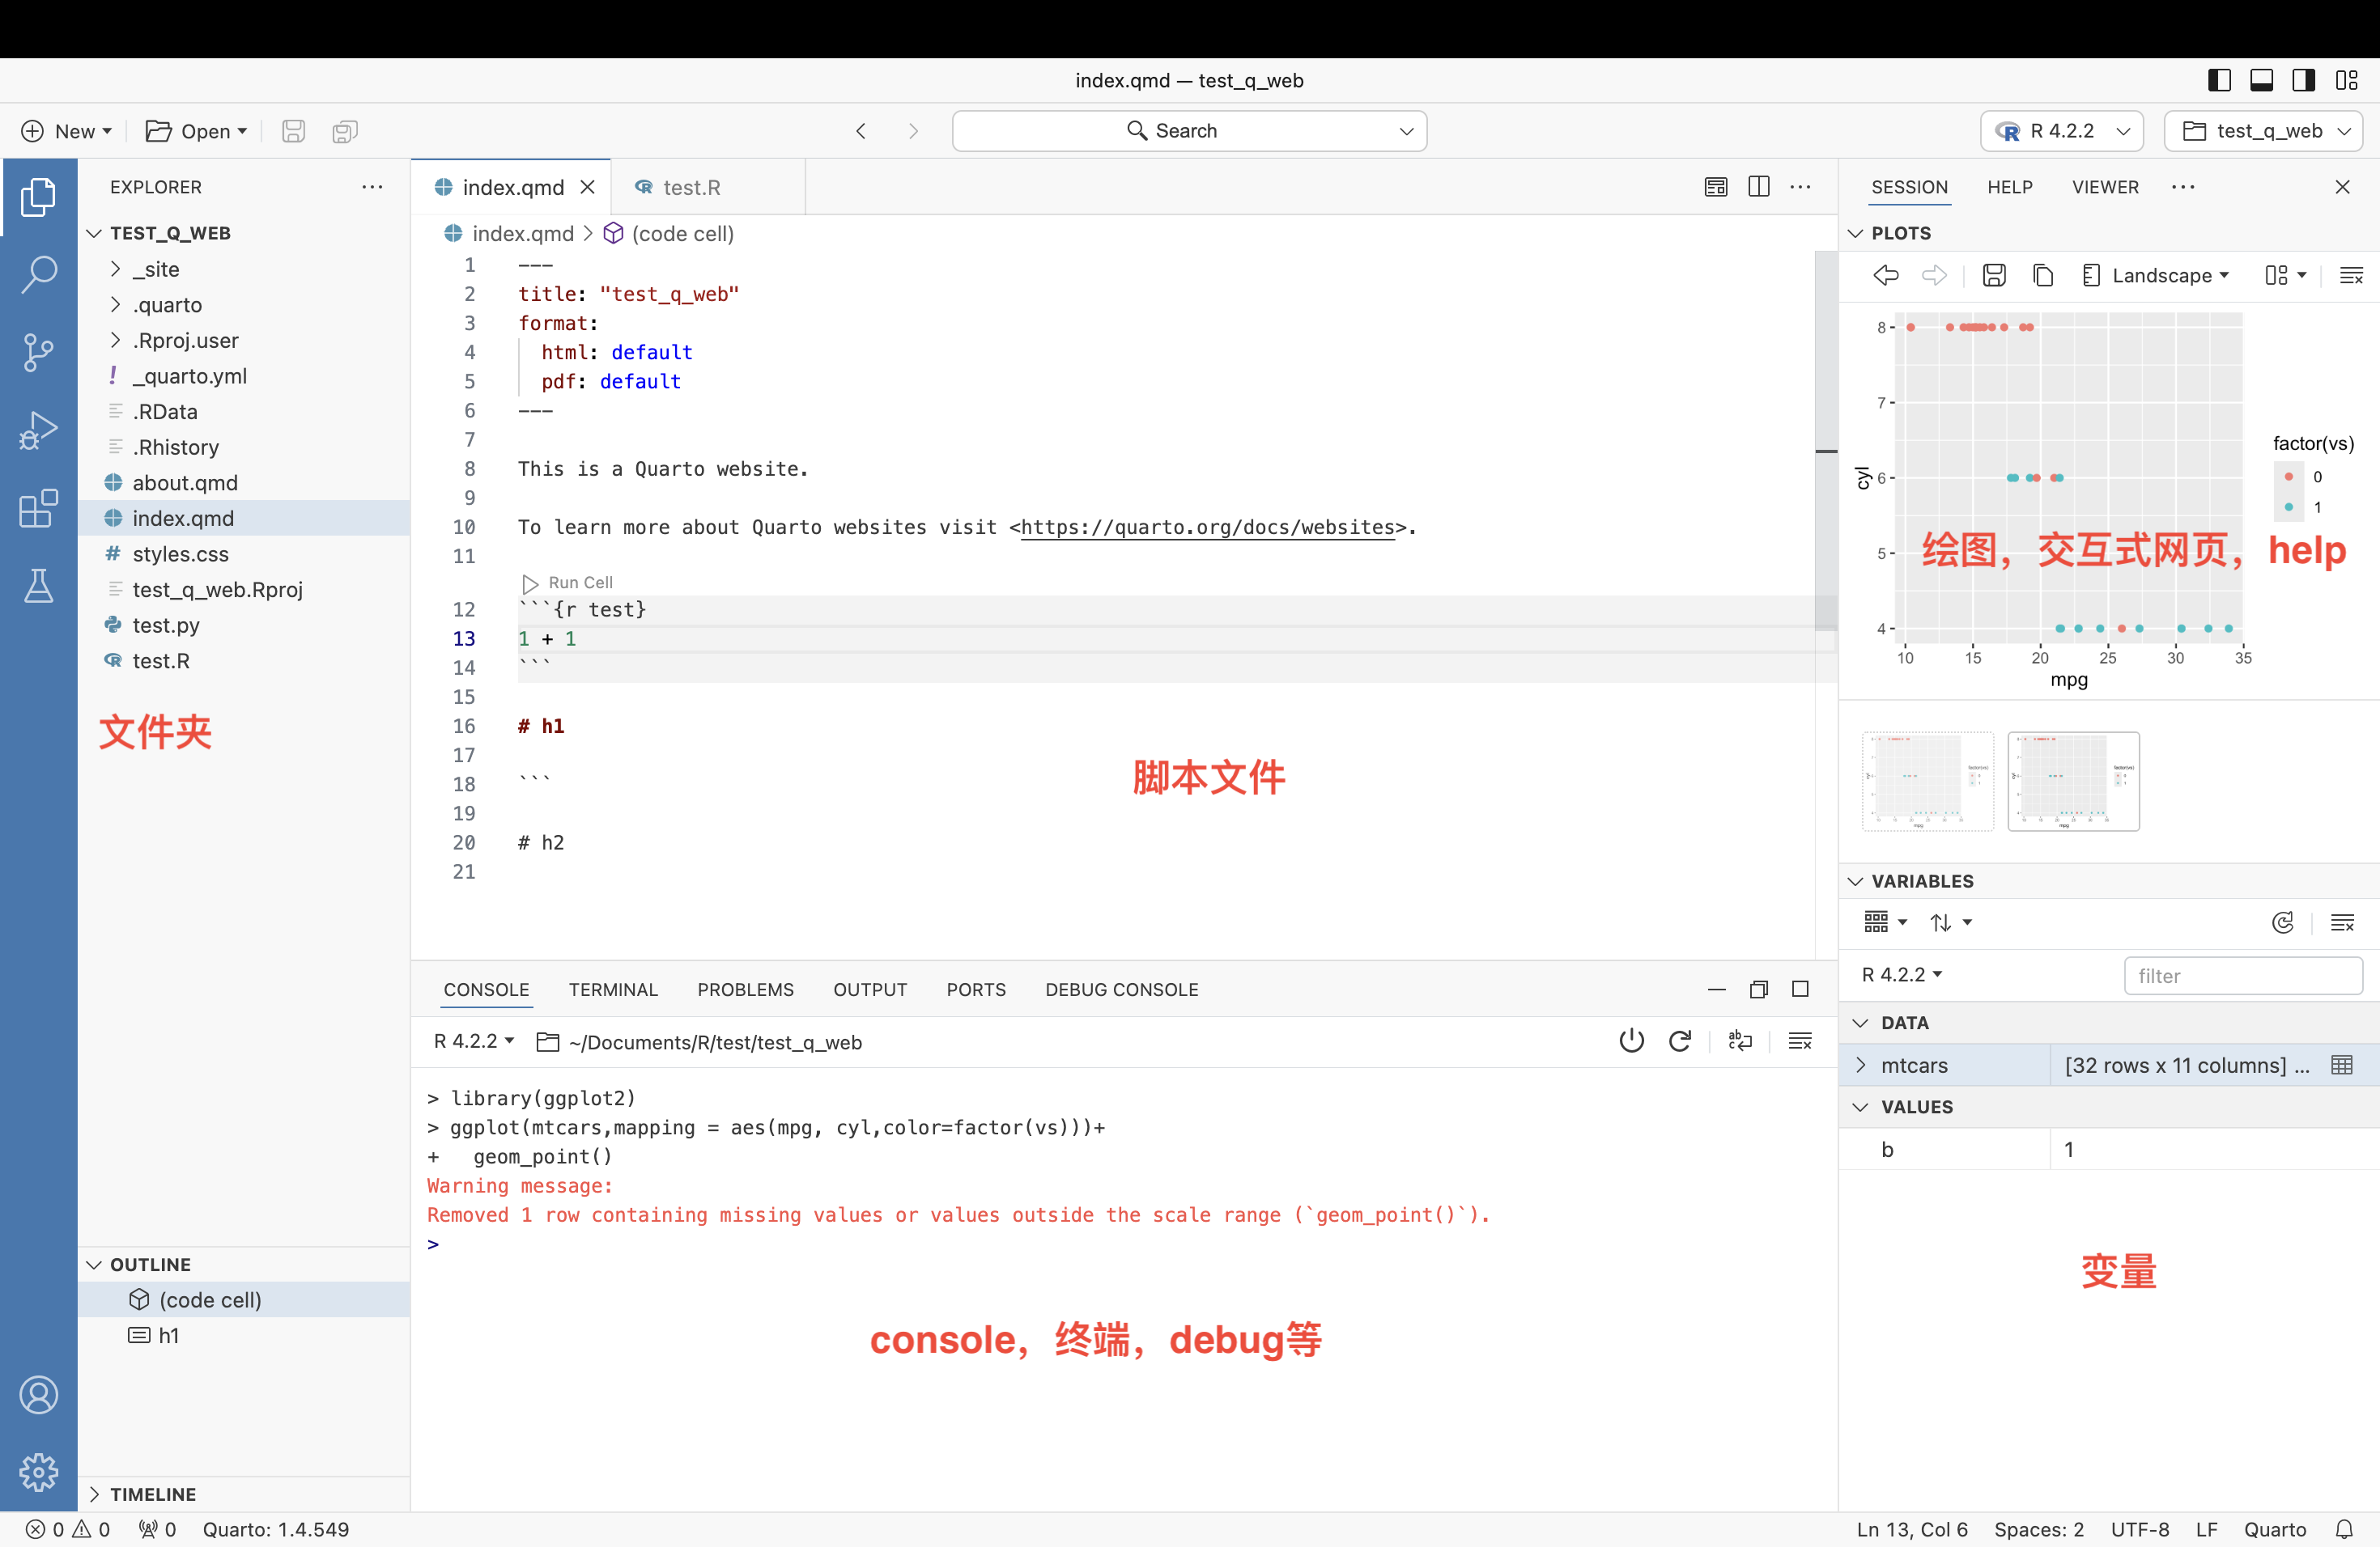
Task: Open the Search view in activity bar
Action: (x=38, y=273)
